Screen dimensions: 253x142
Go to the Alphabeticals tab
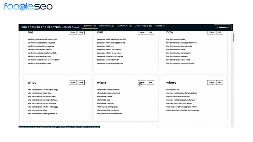[x=143, y=26]
